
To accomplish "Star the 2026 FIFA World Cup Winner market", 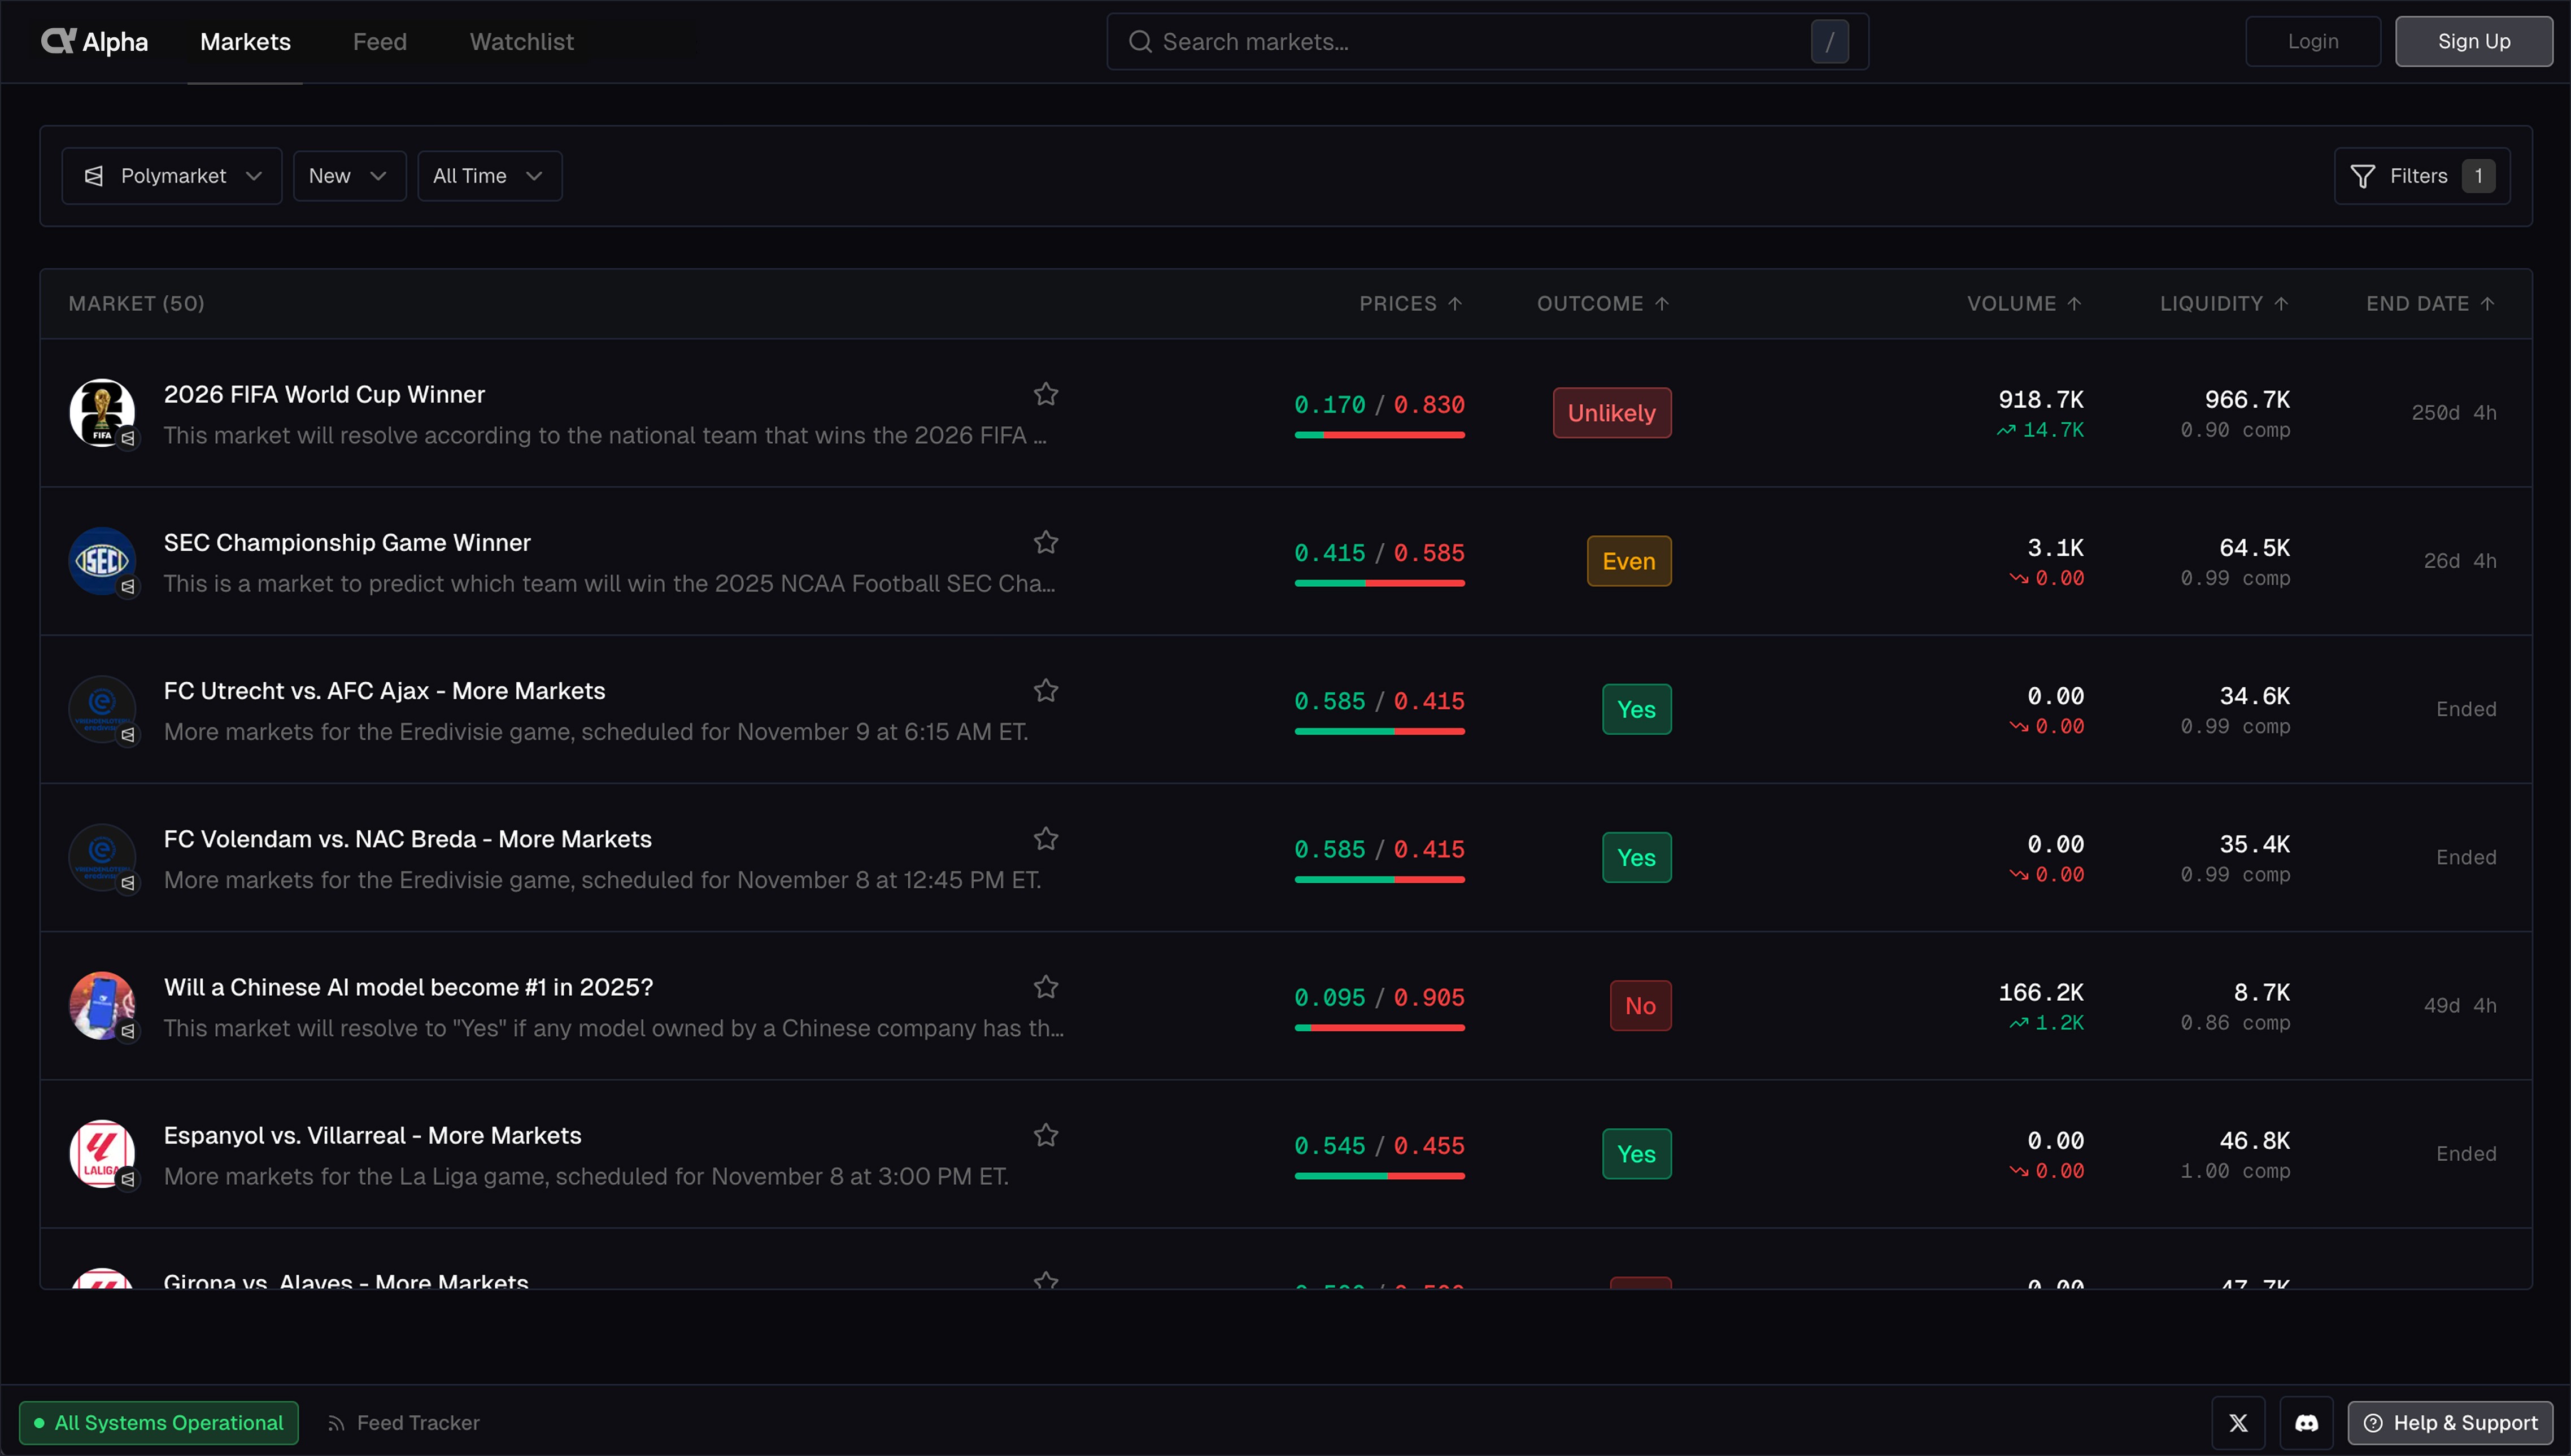I will [x=1046, y=394].
